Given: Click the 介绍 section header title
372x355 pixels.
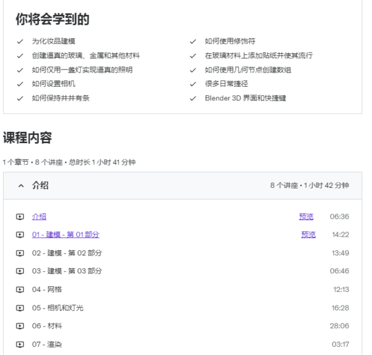Looking at the screenshot, I should 40,185.
